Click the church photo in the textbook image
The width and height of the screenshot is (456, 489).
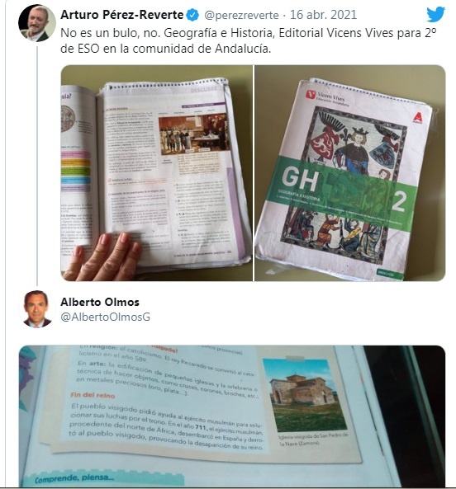(x=304, y=395)
